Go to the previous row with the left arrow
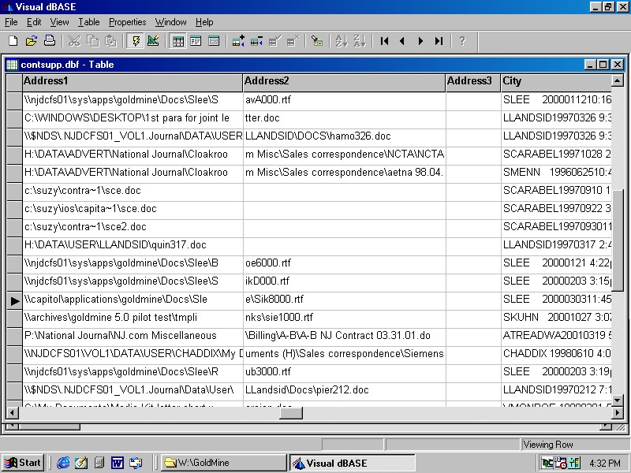The image size is (631, 473). click(402, 41)
